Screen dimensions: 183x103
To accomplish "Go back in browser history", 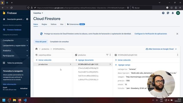I will [x=3, y=8].
